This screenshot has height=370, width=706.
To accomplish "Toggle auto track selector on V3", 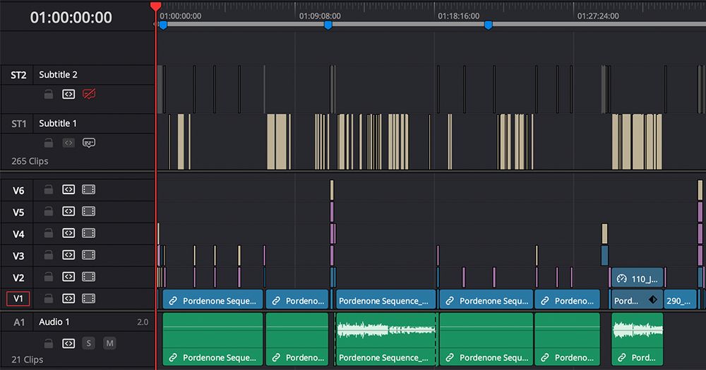I will click(68, 255).
